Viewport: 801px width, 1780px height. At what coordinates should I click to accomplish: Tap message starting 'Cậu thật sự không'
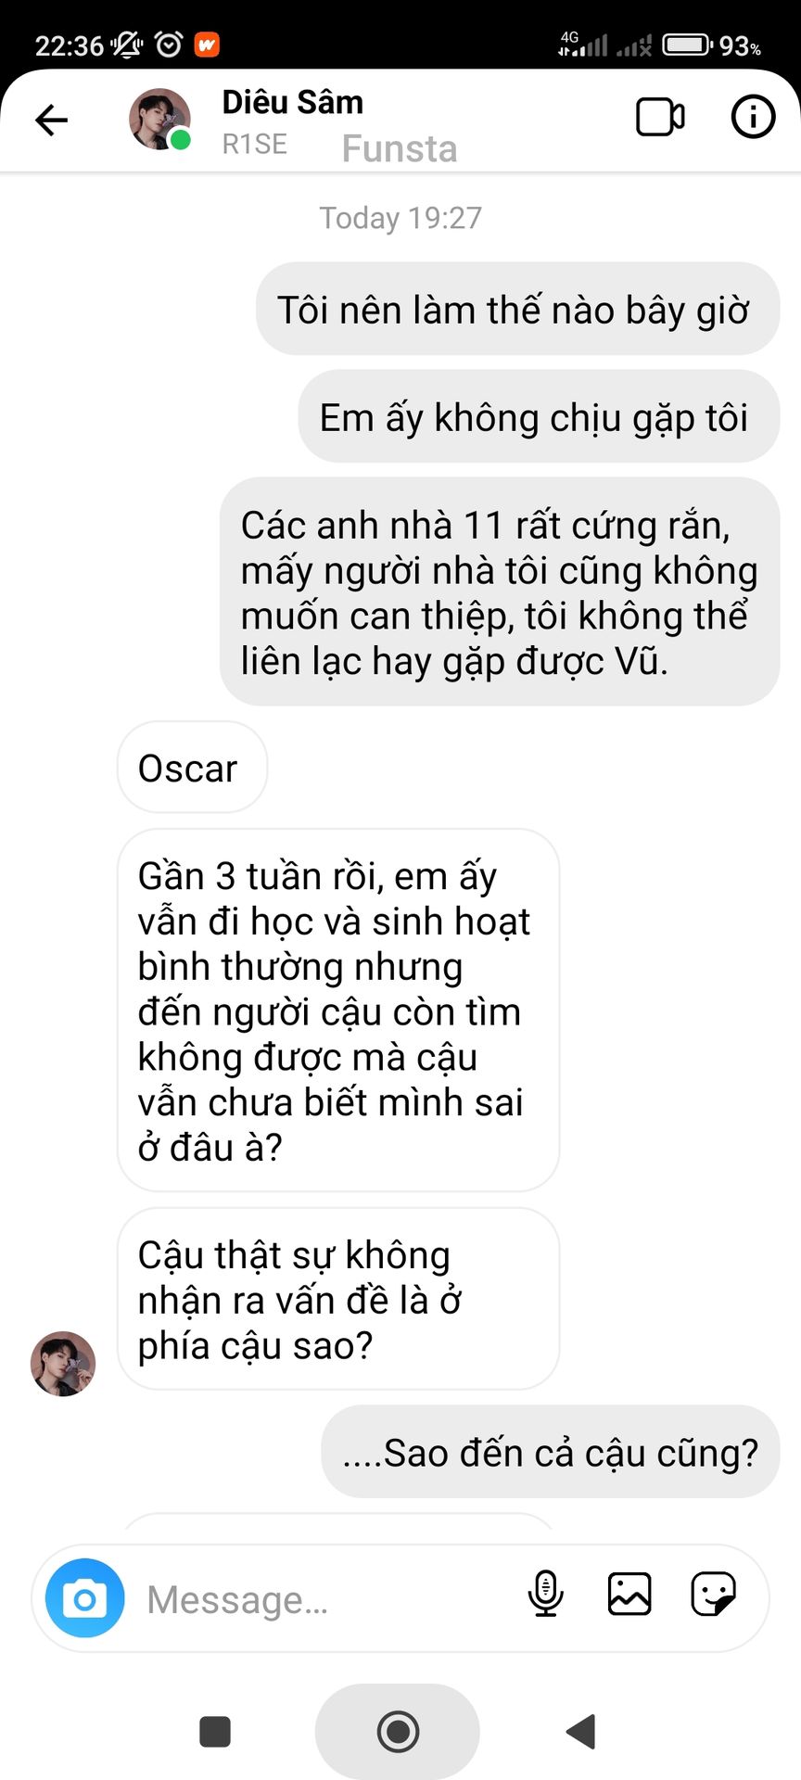[338, 1299]
